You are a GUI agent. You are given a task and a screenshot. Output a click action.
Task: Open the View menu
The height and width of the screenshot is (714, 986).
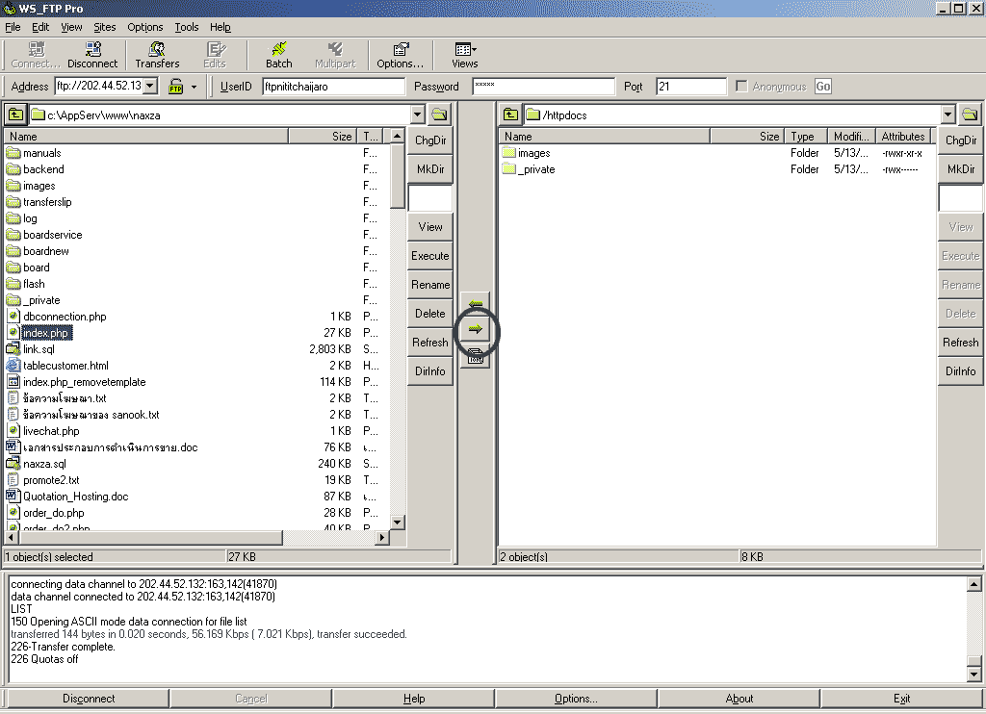pyautogui.click(x=71, y=27)
